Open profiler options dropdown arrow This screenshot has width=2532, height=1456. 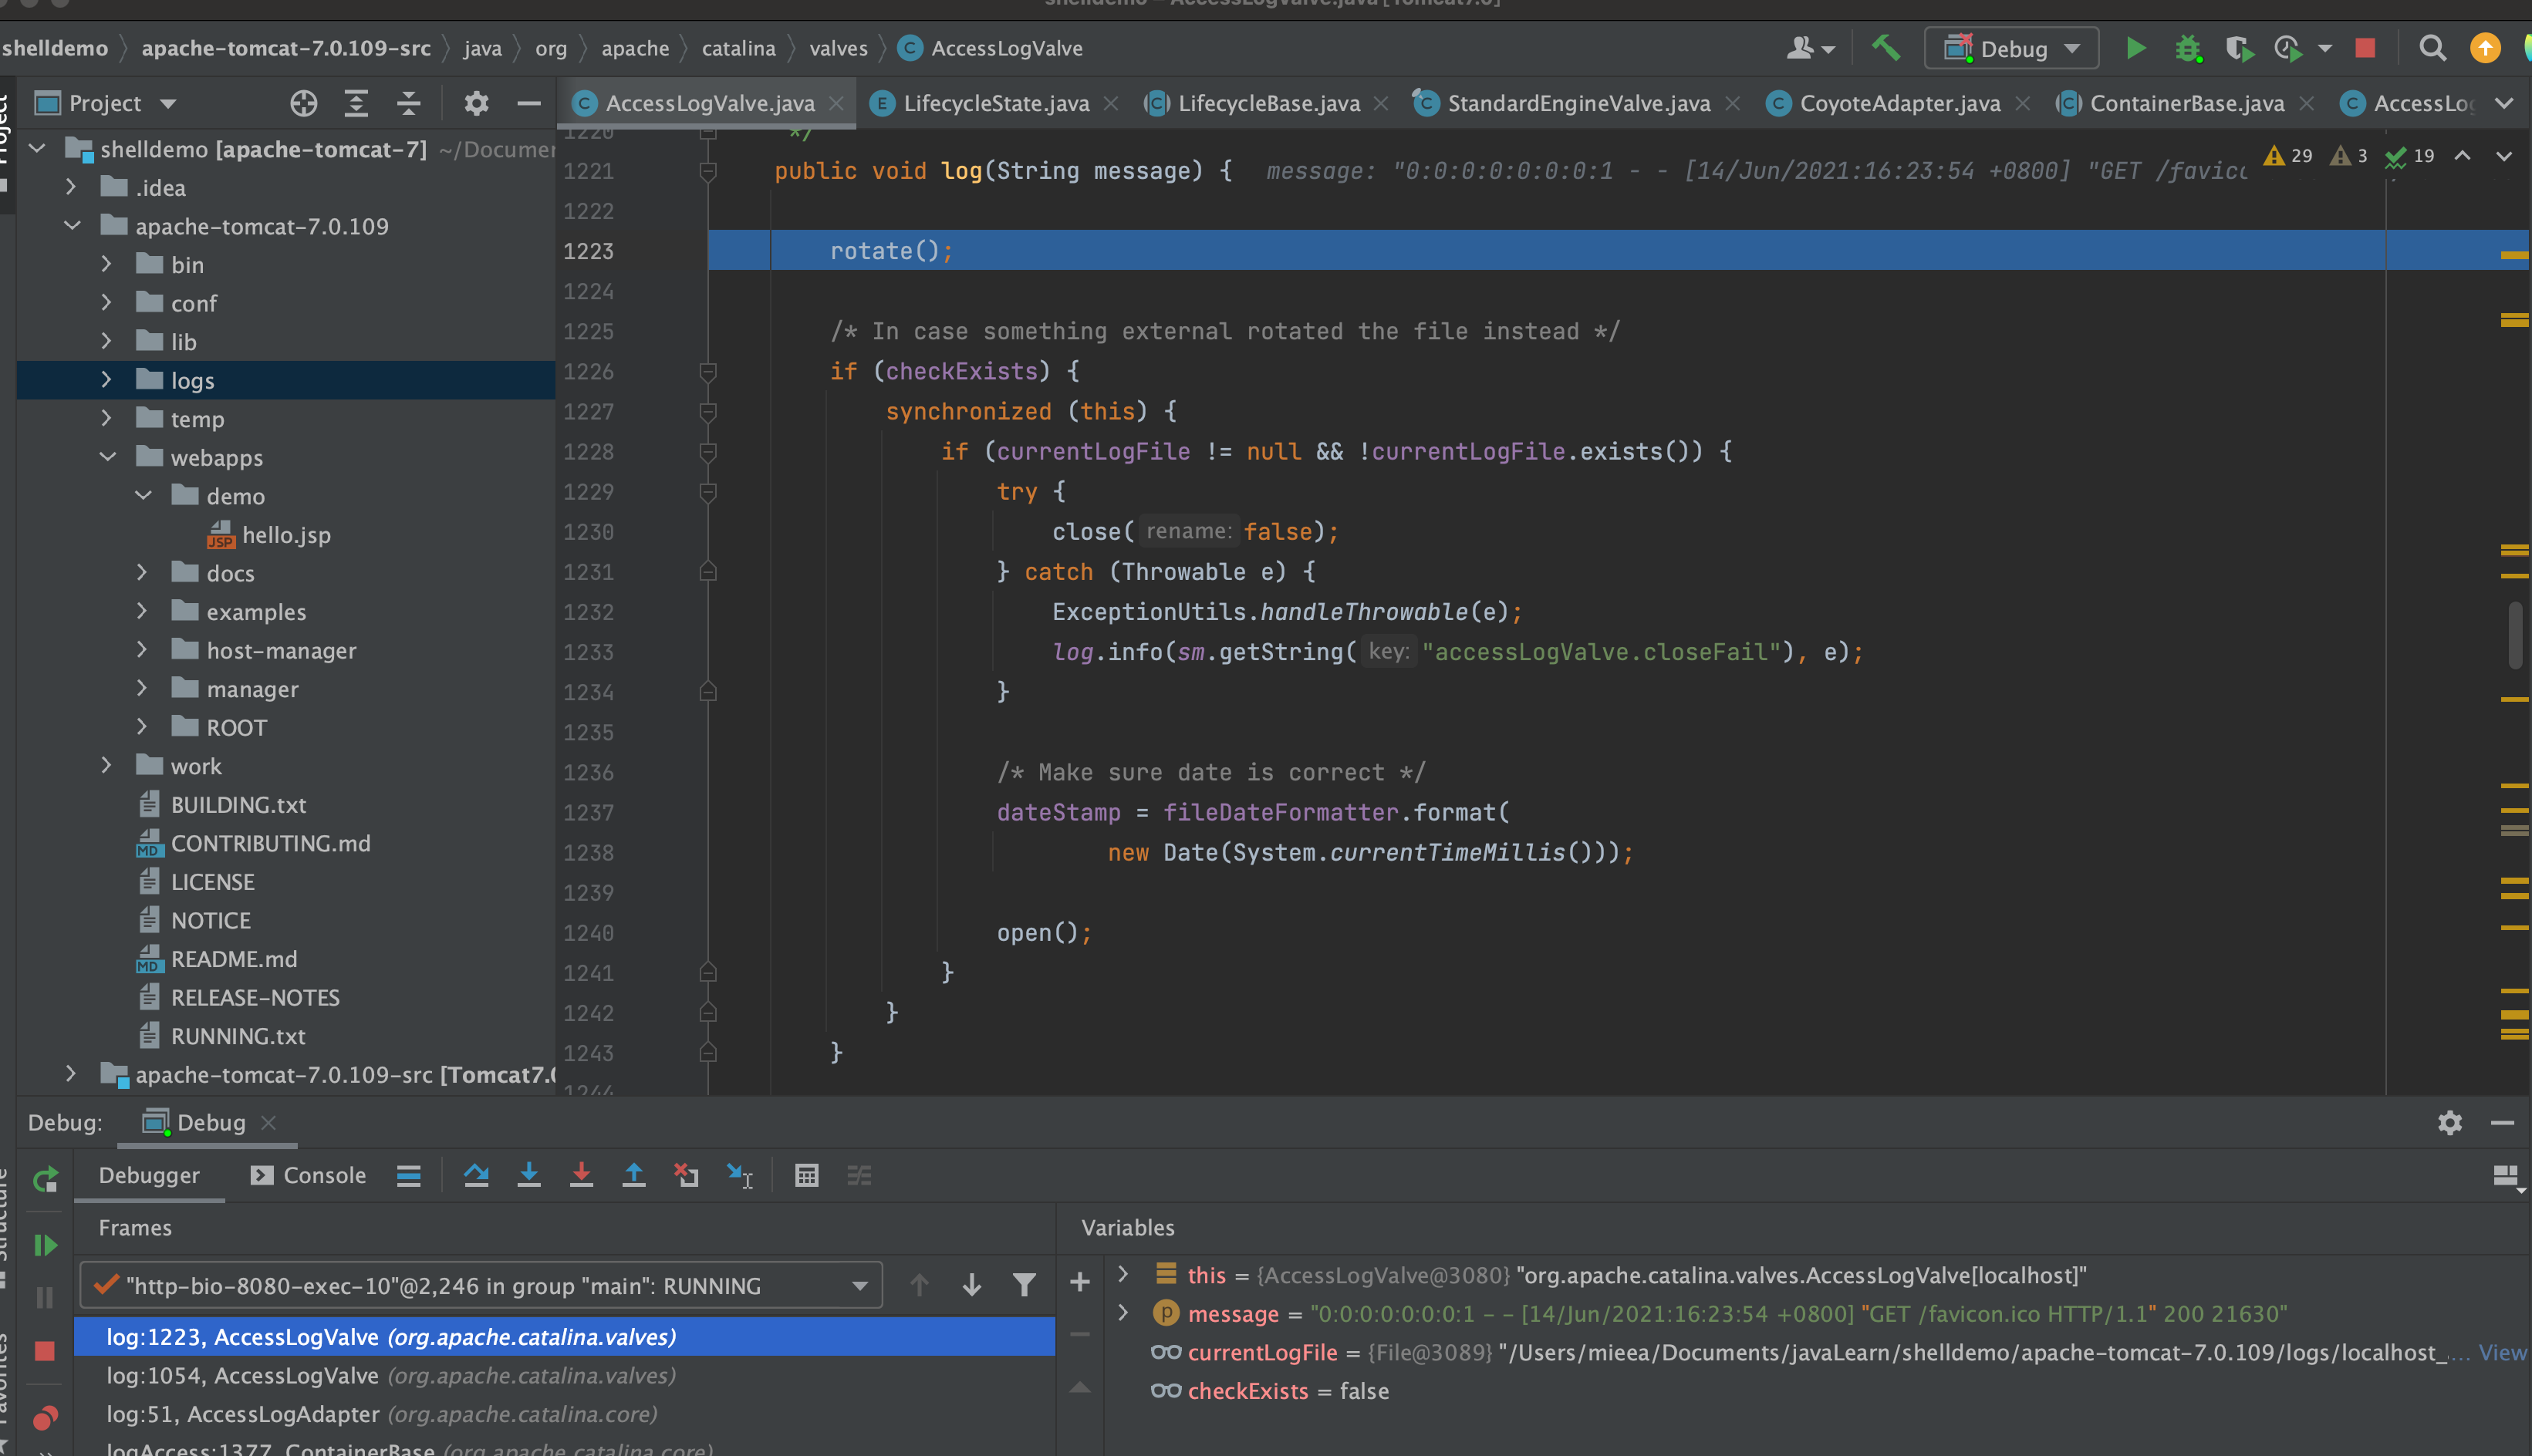click(2325, 48)
